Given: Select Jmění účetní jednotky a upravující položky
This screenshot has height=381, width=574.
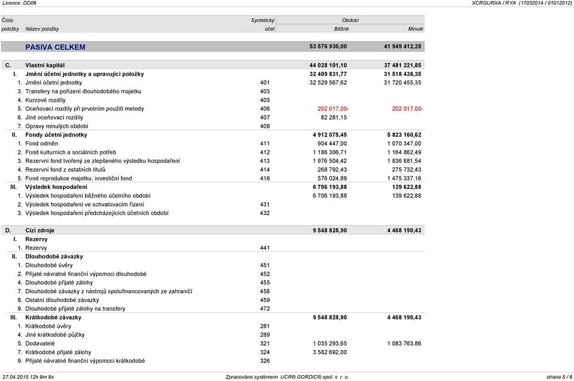Looking at the screenshot, I should [x=84, y=74].
